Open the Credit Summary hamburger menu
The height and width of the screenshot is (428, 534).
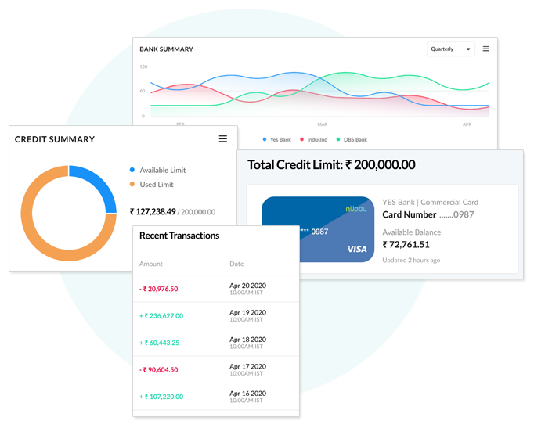click(x=222, y=138)
